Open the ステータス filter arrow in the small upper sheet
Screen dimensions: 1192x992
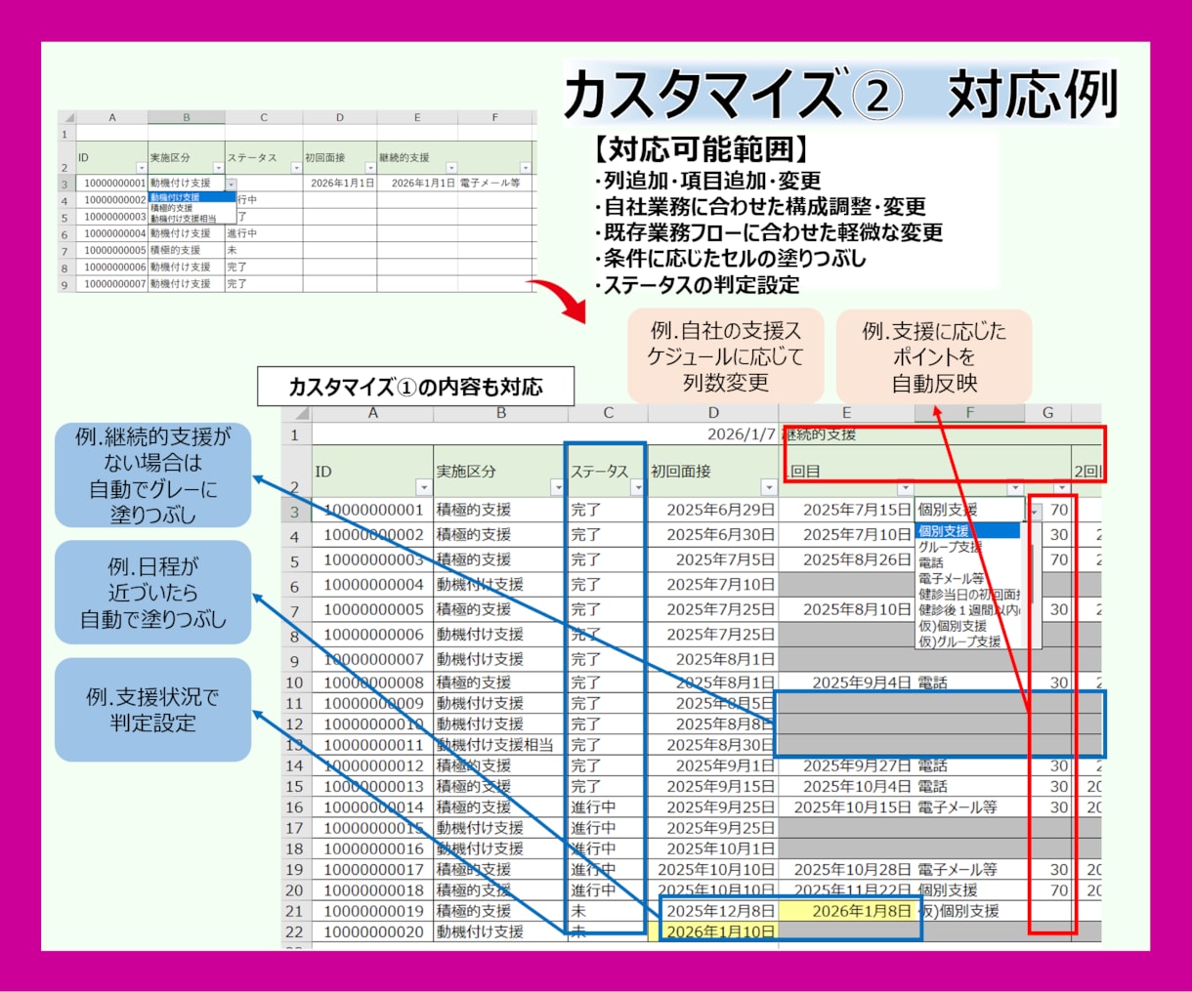(296, 168)
